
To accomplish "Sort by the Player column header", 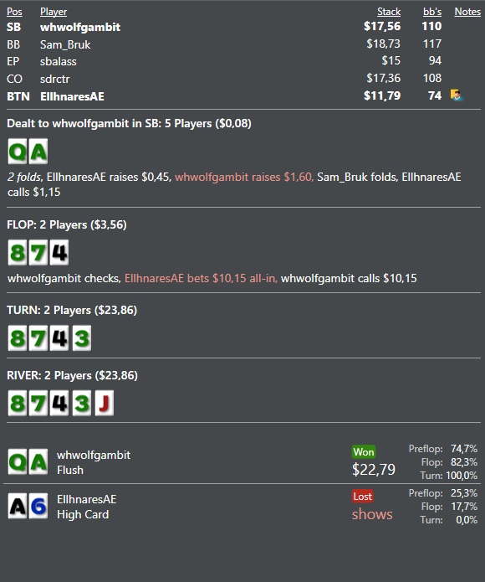I will (x=54, y=12).
